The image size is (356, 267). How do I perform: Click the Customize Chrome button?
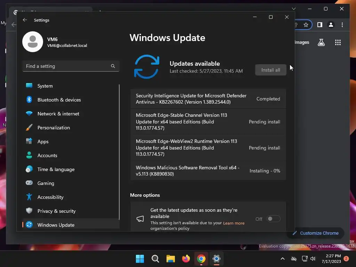(x=316, y=233)
